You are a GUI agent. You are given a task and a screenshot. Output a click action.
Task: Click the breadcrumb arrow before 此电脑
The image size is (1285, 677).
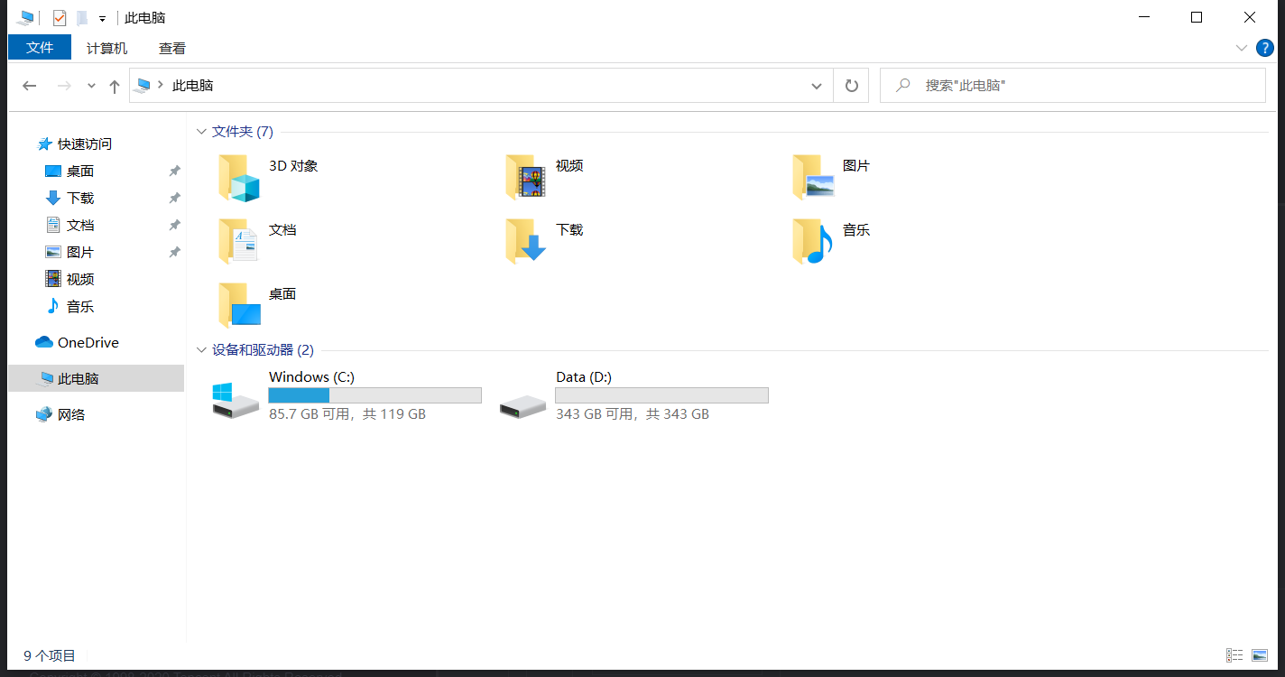point(161,86)
